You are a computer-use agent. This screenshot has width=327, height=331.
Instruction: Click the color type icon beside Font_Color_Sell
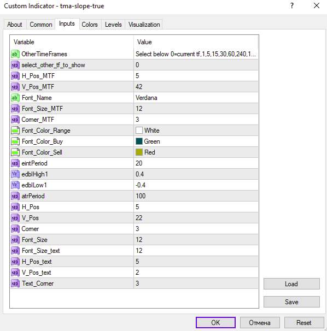(15, 152)
